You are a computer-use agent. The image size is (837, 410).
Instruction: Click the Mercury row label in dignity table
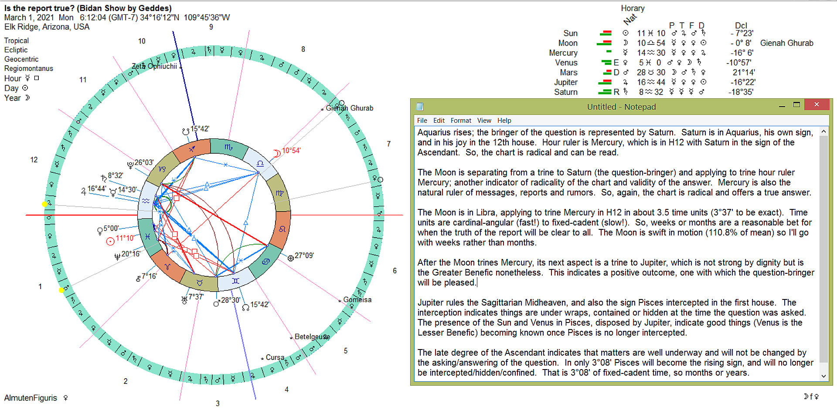coord(563,53)
